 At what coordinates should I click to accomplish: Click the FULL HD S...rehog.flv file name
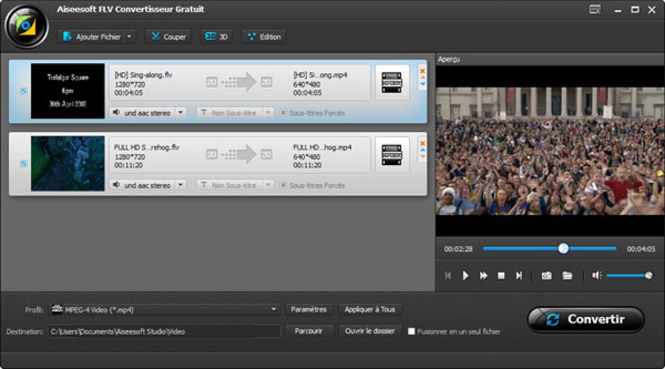(147, 147)
